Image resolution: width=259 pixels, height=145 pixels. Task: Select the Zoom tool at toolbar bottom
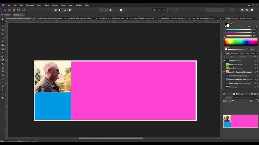[x=2, y=97]
